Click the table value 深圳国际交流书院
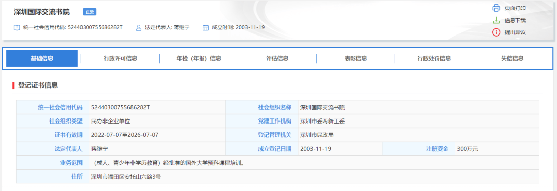Screen dimensions: 557x191 coord(322,108)
